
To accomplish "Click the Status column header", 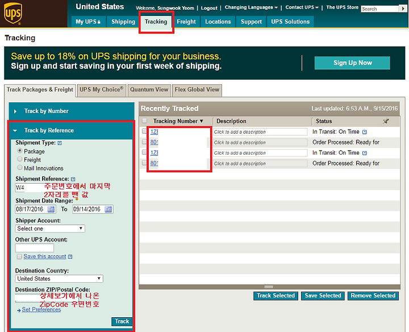I will (x=324, y=121).
